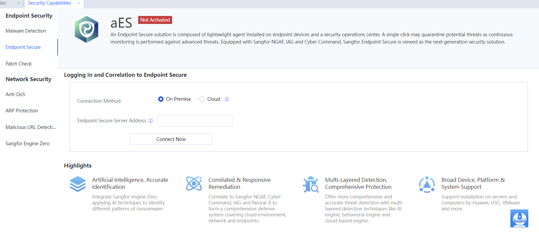Screen dimensions: 539x242
Task: Click the Not Activated status badge
Action: pos(155,20)
